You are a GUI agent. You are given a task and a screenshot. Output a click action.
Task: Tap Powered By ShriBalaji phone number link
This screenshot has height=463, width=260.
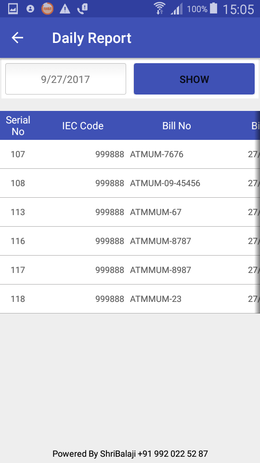tap(173, 454)
